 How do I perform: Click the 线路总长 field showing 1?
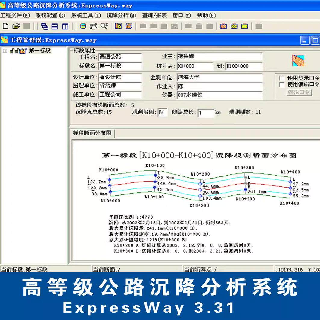point(206,113)
